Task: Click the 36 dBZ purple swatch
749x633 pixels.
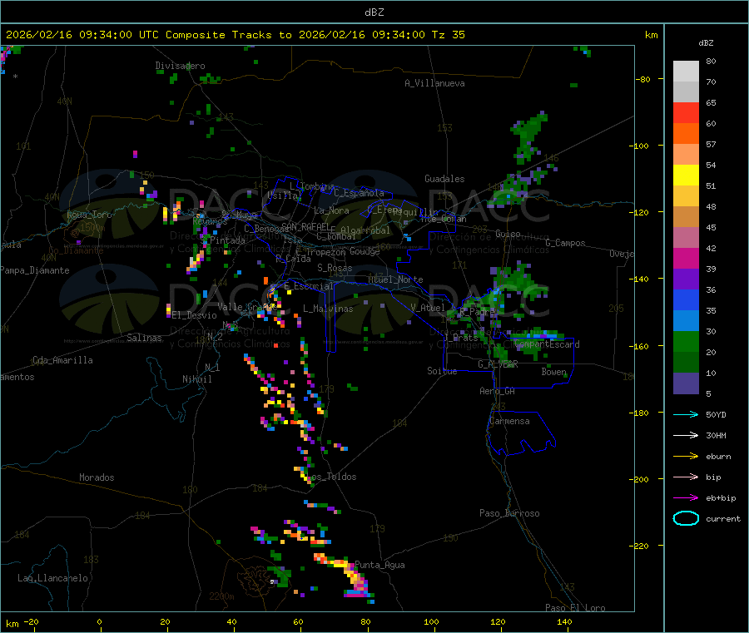Action: 686,279
